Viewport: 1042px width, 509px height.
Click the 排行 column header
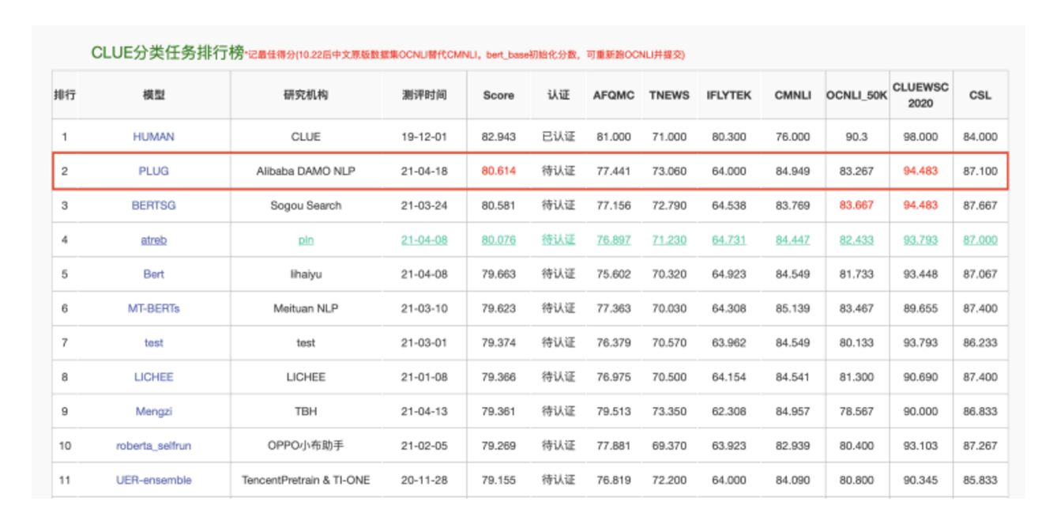65,95
